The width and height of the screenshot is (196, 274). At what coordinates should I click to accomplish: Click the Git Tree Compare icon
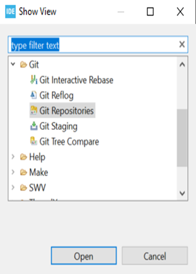point(34,141)
